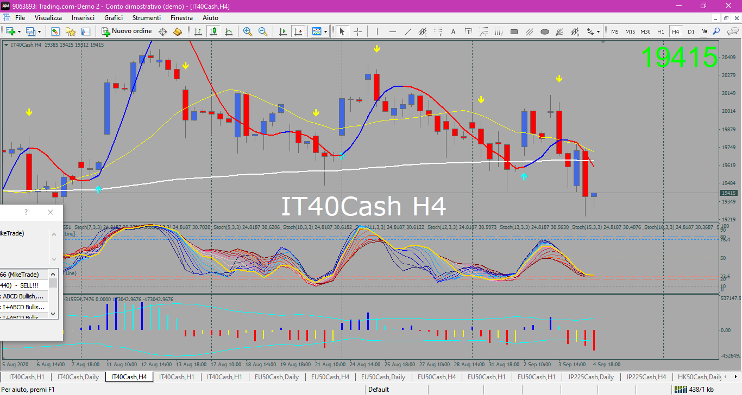This screenshot has height=395, width=742.
Task: Open the Aiuto menu
Action: click(x=210, y=18)
